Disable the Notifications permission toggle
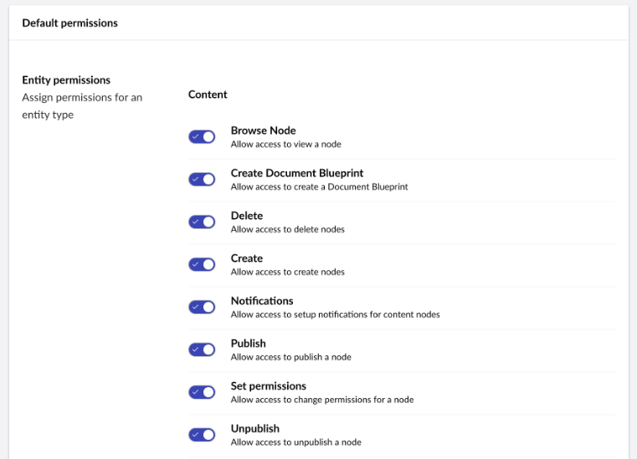This screenshot has width=637, height=459. (x=202, y=307)
